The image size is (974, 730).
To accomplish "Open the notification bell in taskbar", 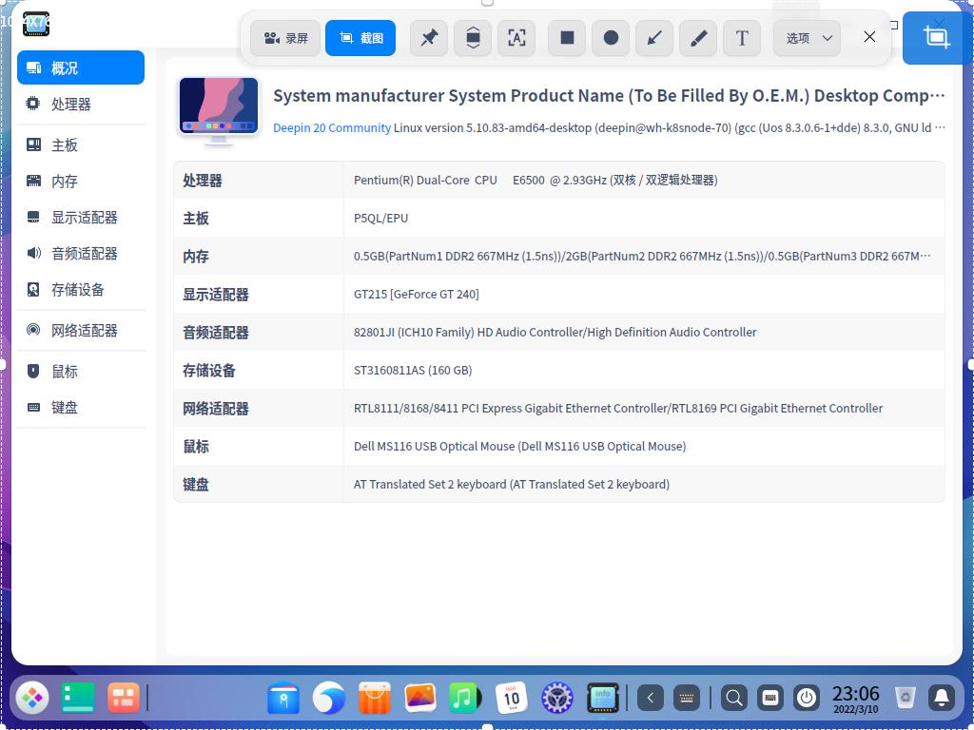I will (x=942, y=698).
